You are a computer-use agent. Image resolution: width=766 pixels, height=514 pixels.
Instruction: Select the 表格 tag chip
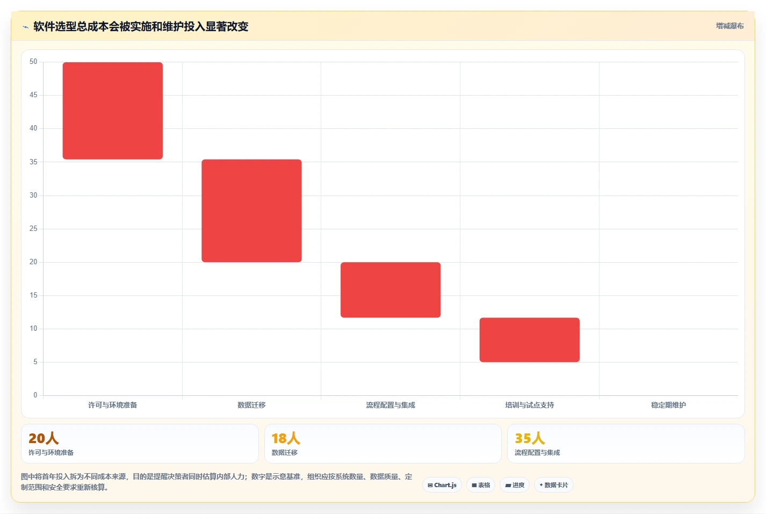tap(481, 485)
